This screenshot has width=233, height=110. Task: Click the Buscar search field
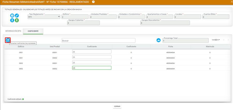pyautogui.click(x=98, y=41)
